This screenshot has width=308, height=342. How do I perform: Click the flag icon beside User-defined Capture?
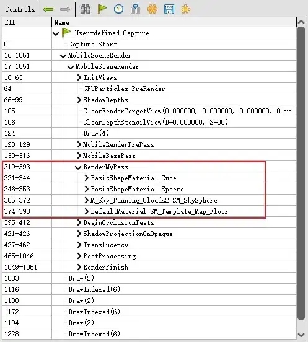pos(66,33)
